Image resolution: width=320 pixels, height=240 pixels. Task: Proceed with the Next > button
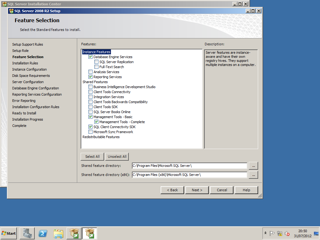click(x=197, y=190)
